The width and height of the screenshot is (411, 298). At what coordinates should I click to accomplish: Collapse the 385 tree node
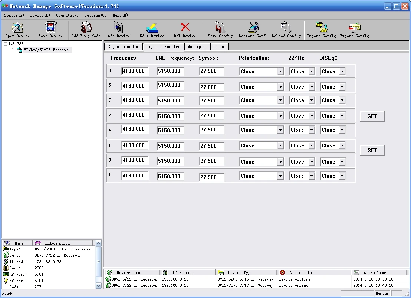pos(5,44)
